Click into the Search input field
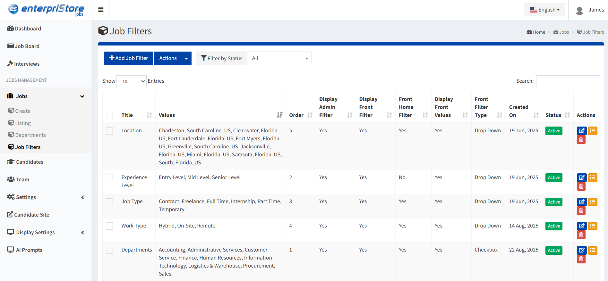This screenshot has width=608, height=281. [x=568, y=81]
